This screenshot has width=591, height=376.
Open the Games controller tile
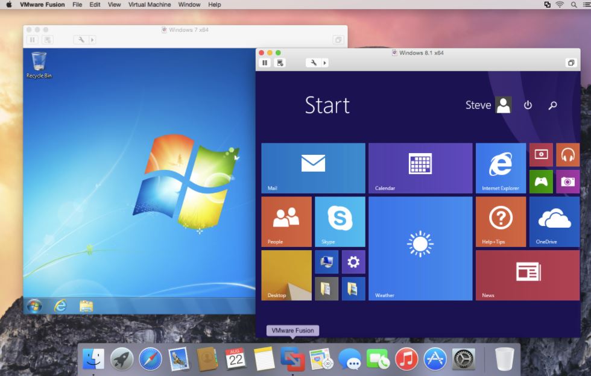[x=542, y=181]
